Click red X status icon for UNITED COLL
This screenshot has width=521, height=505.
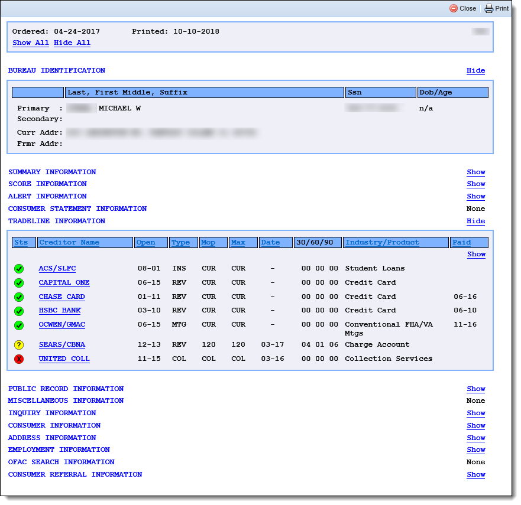pyautogui.click(x=19, y=359)
